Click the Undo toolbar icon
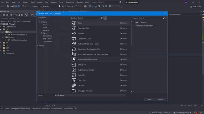This screenshot has height=114, width=204. pyautogui.click(x=23, y=6)
